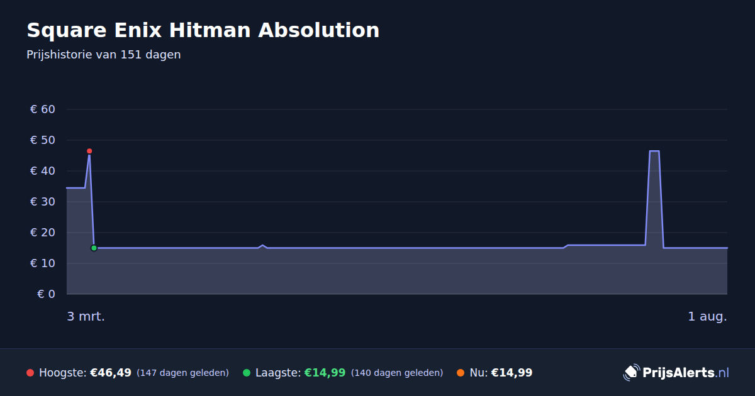
Task: Click the PrijsAlerts tag logo icon
Action: [x=631, y=373]
